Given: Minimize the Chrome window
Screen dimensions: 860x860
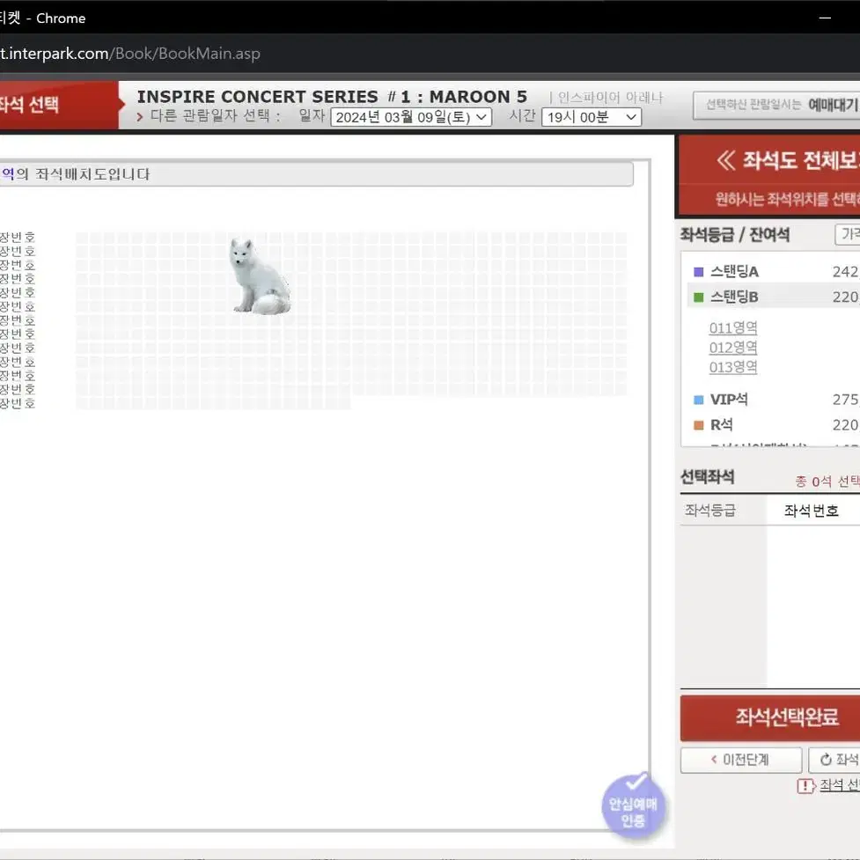Looking at the screenshot, I should coord(825,18).
